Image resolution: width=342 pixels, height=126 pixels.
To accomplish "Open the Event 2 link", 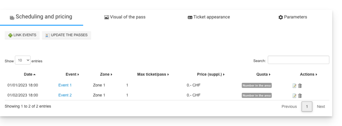I will click(65, 95).
